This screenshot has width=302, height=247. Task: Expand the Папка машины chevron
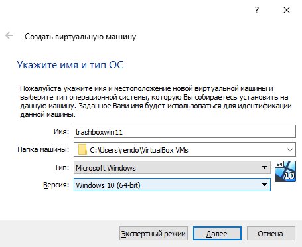coord(290,150)
